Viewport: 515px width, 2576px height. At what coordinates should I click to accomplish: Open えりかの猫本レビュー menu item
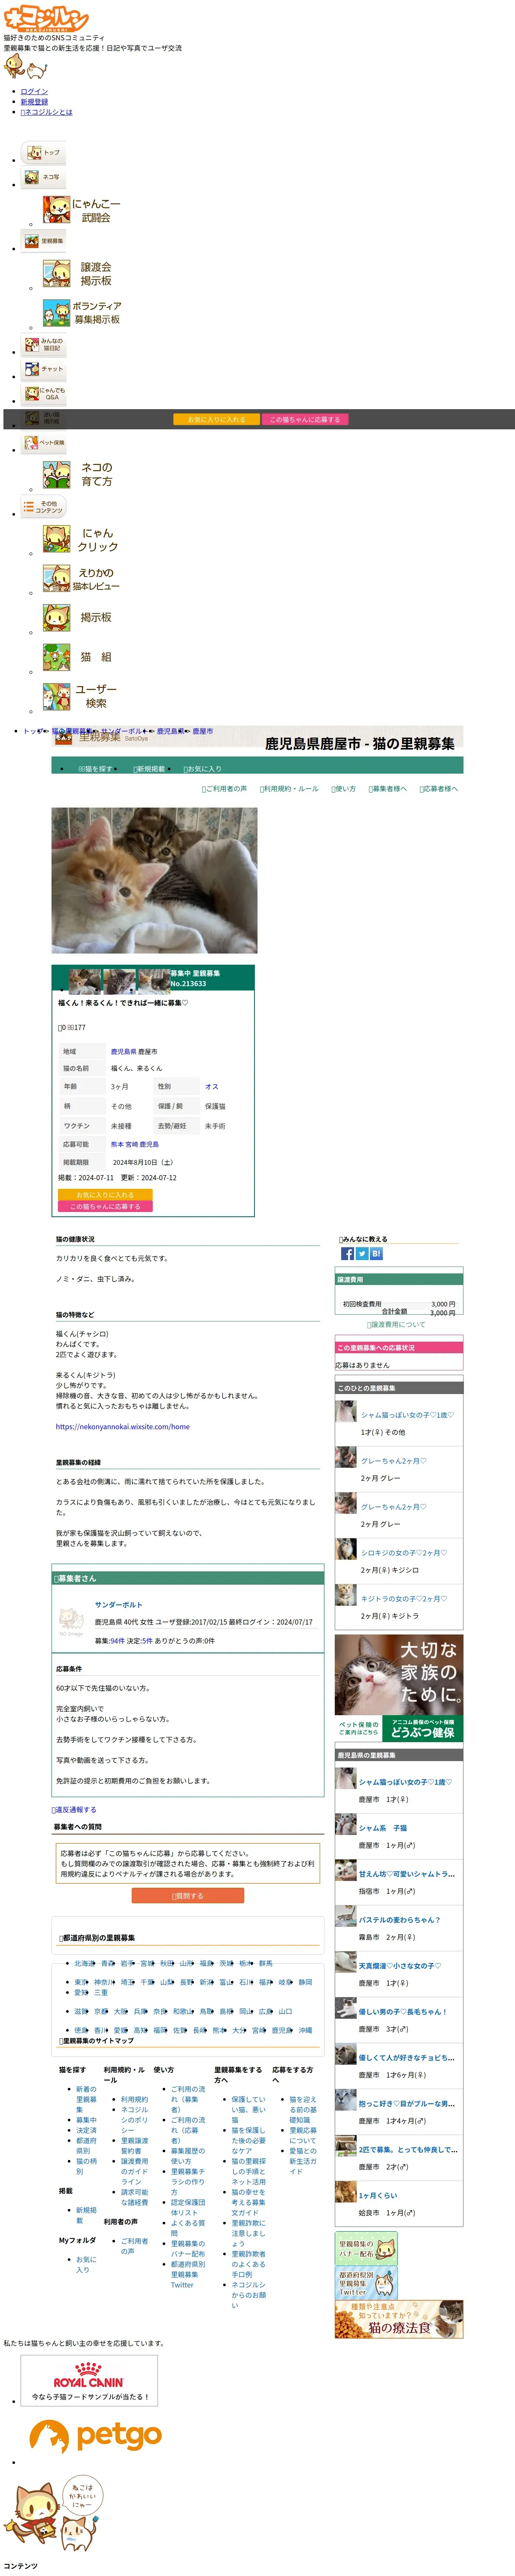(82, 579)
